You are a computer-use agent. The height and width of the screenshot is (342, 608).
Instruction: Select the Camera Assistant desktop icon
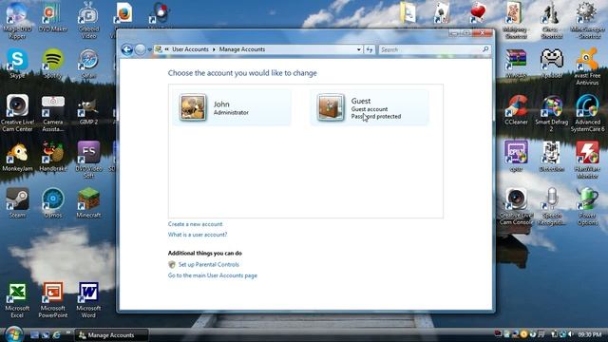53,113
